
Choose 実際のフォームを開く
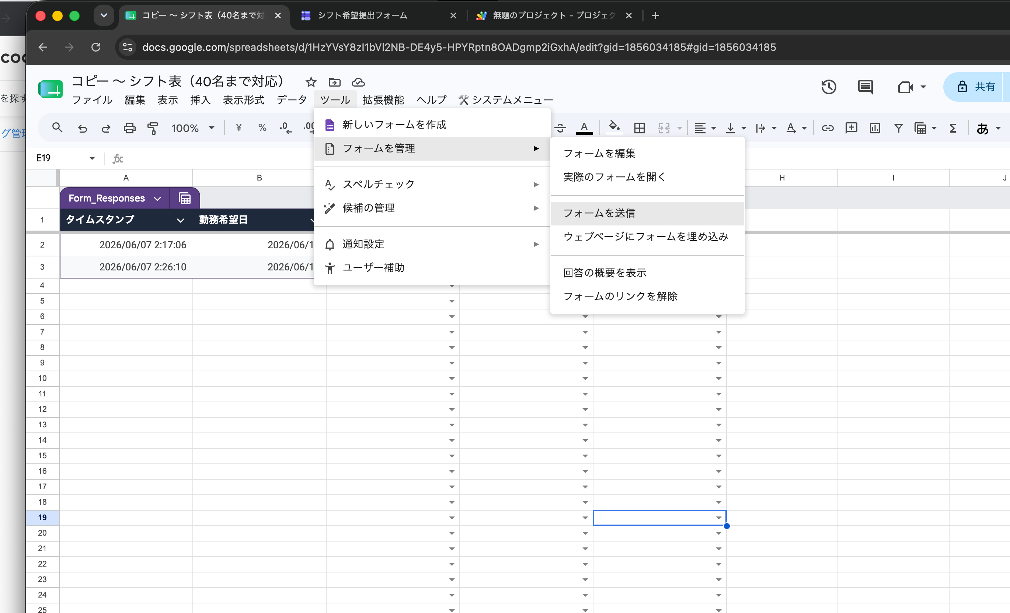tap(647, 177)
